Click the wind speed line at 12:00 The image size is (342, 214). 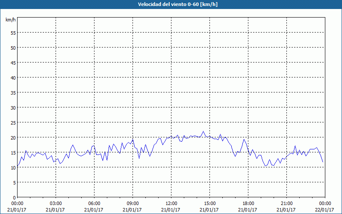click(x=171, y=136)
